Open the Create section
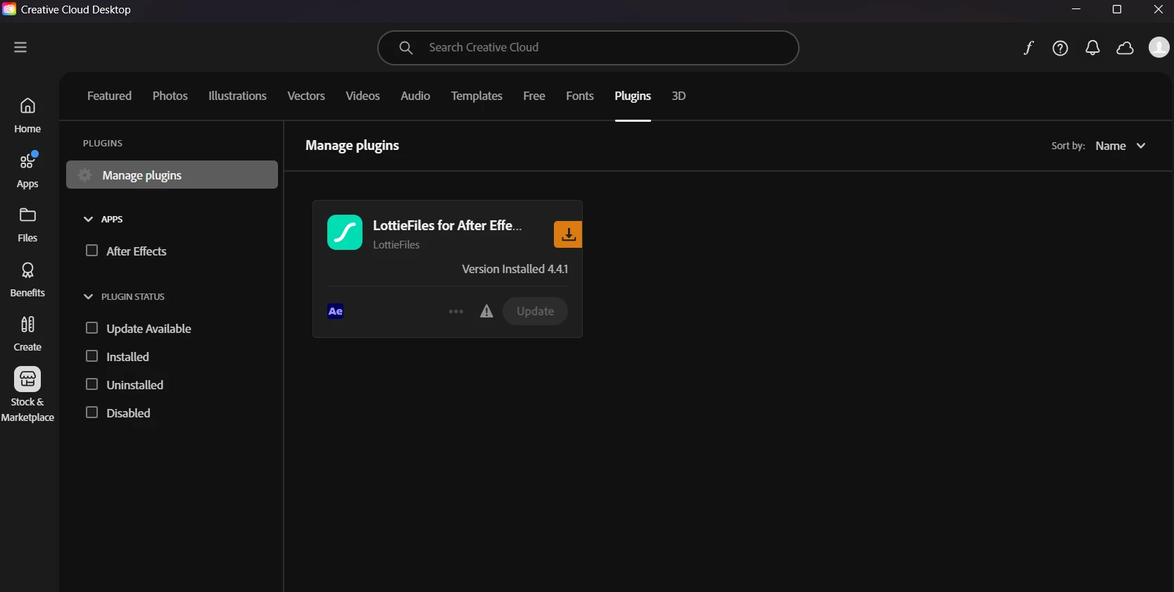 [x=27, y=334]
